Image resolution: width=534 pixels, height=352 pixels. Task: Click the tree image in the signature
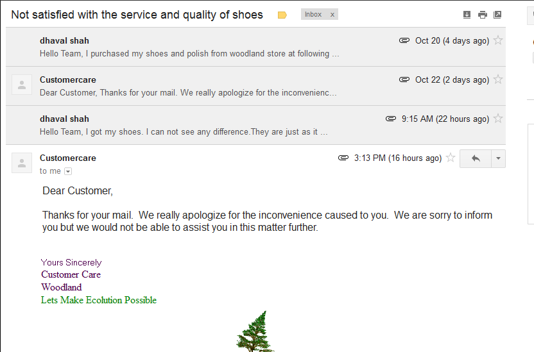pyautogui.click(x=256, y=332)
